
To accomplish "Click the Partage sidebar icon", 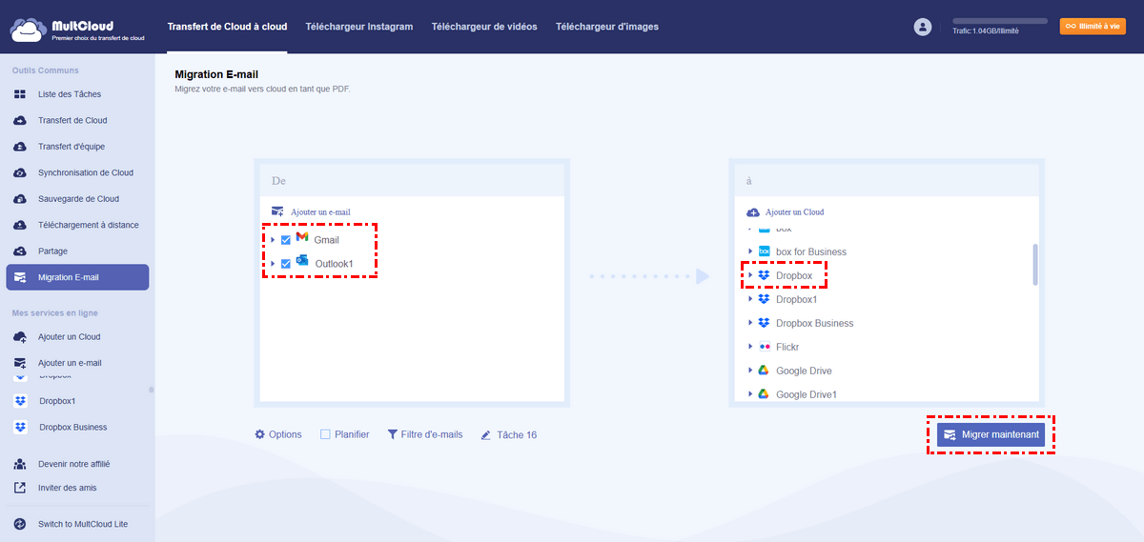I will point(20,251).
